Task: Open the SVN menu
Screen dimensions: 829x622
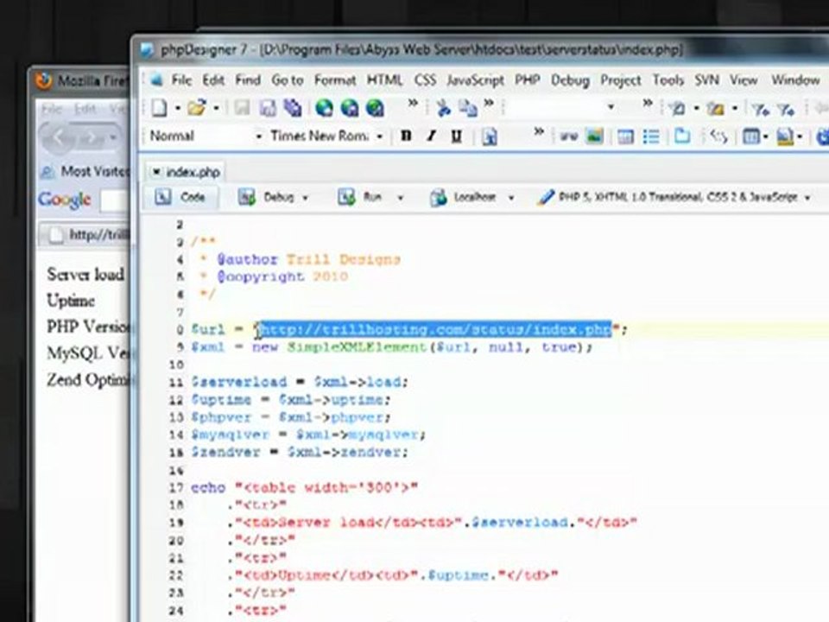Action: (x=707, y=80)
